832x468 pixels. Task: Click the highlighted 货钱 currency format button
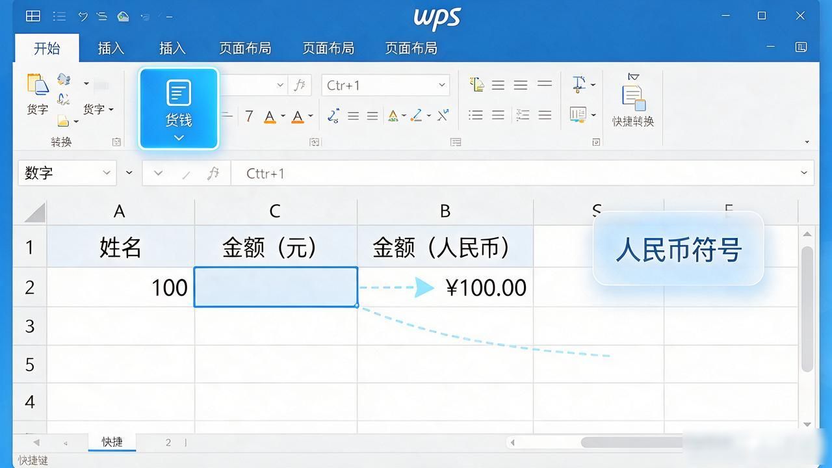click(179, 109)
